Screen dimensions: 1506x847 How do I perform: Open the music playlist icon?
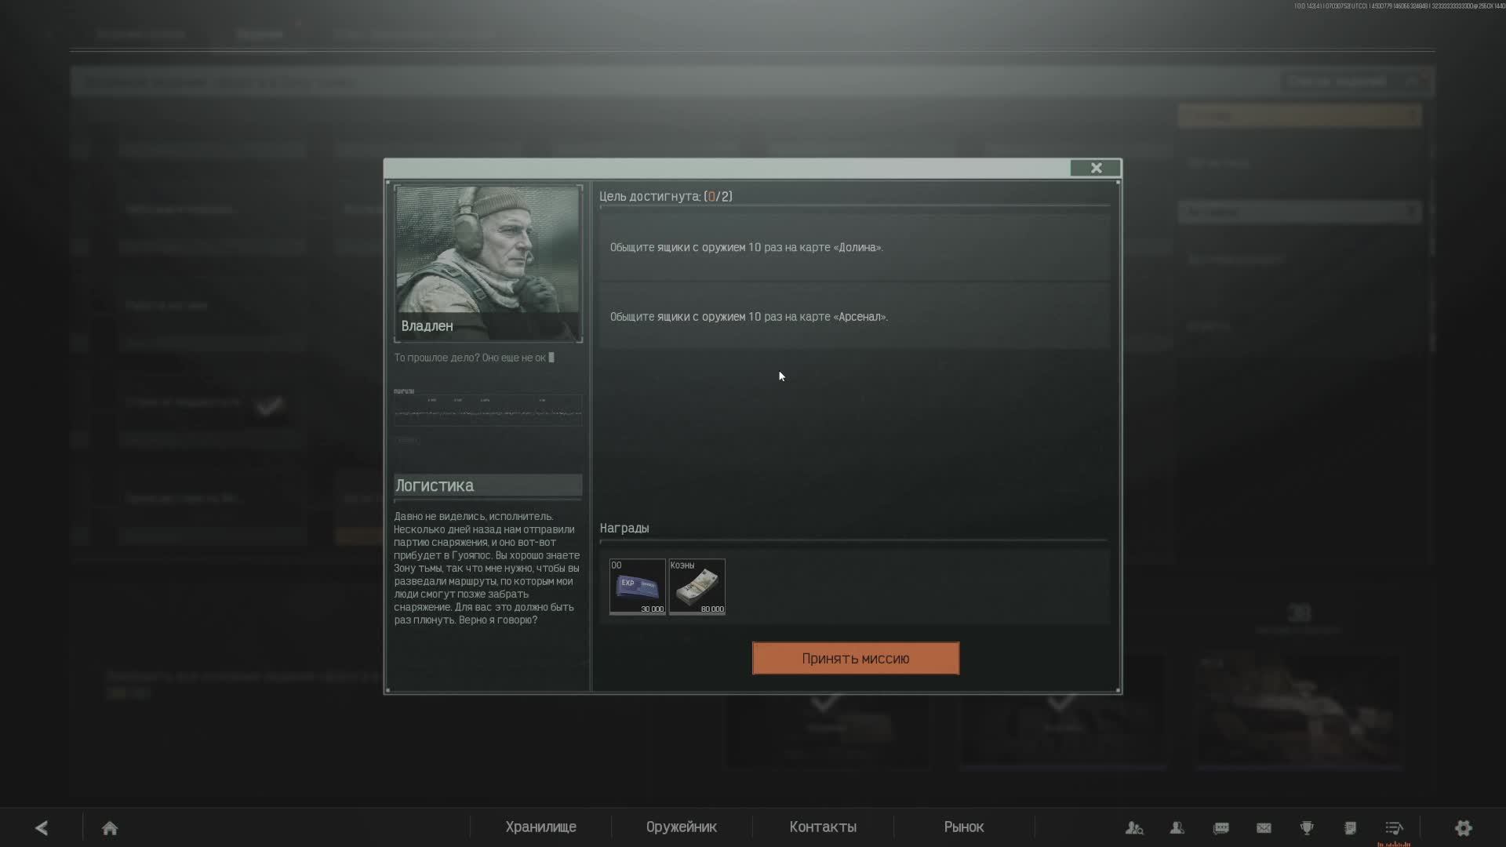[1394, 827]
